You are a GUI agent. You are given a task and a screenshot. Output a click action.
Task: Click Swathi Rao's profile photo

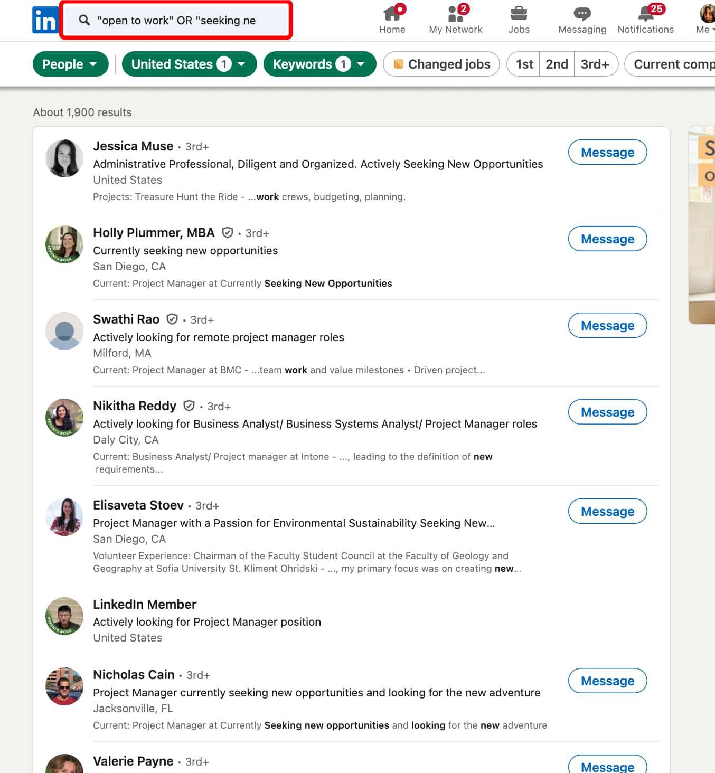pyautogui.click(x=64, y=331)
